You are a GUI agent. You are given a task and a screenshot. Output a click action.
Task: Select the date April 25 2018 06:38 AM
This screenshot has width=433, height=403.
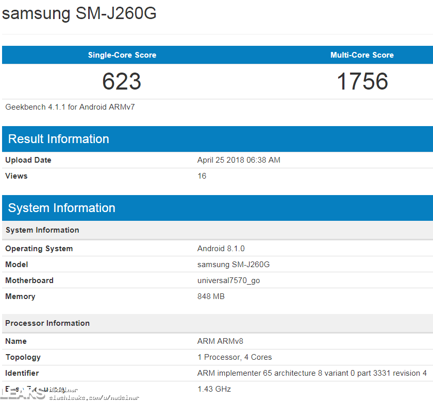pos(239,160)
